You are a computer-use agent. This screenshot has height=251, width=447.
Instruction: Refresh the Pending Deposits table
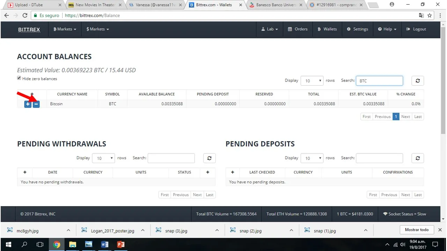click(x=418, y=158)
